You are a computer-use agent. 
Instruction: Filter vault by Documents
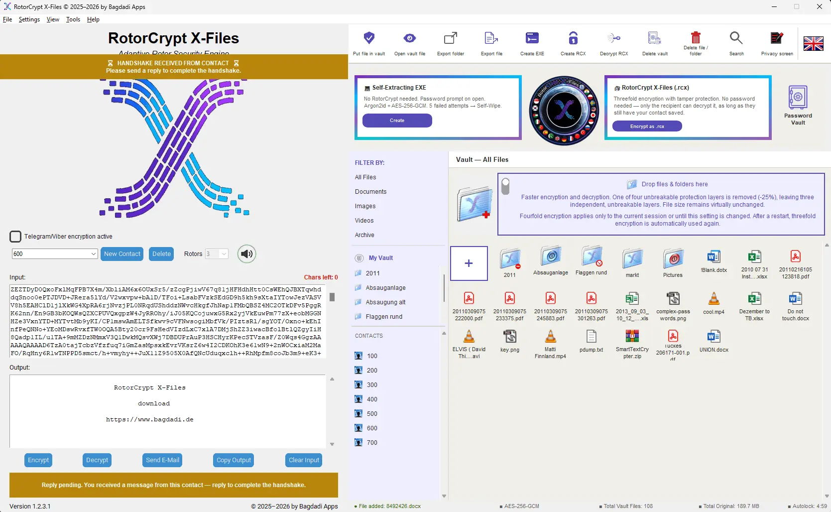[x=370, y=192]
